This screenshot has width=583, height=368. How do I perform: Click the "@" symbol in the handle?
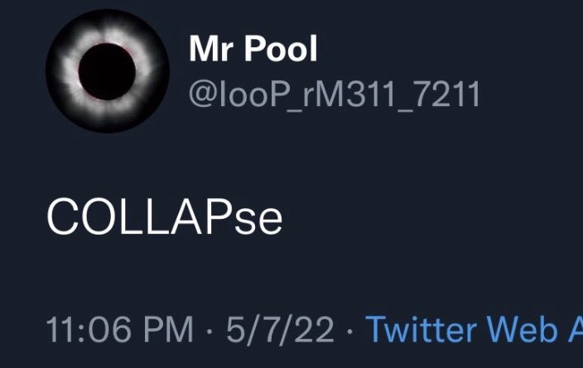[x=204, y=95]
